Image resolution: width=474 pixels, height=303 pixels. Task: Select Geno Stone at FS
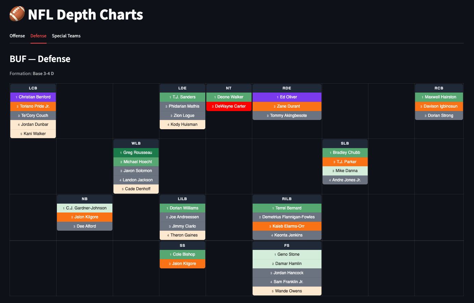287,254
